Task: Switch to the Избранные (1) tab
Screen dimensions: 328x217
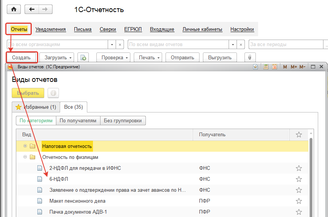Action: tap(36, 107)
